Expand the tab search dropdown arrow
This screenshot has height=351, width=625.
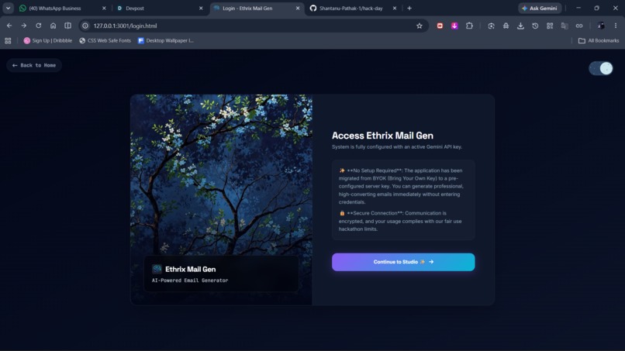click(8, 9)
